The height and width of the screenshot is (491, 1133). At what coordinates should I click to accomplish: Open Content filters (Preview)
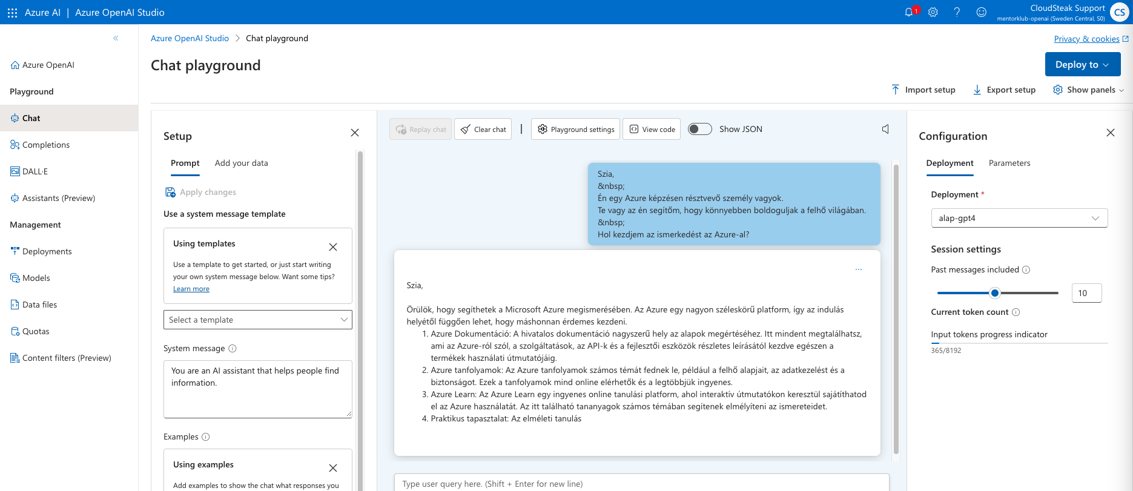[x=61, y=358]
